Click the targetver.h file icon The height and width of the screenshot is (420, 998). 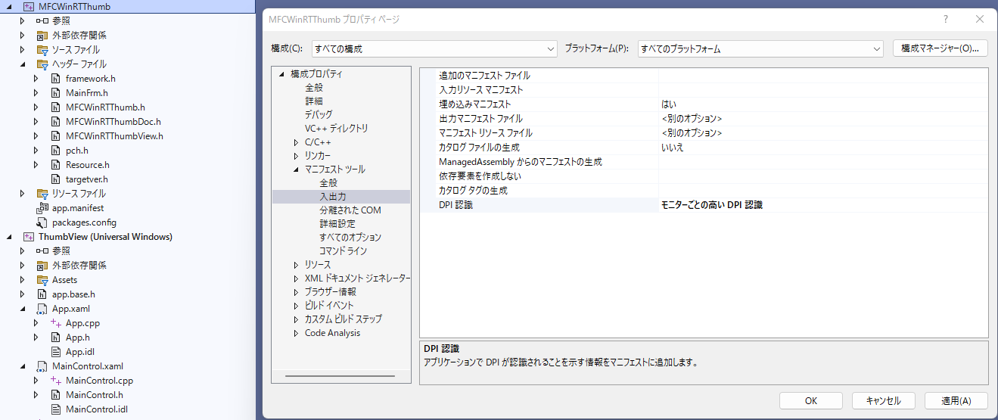[x=56, y=179]
